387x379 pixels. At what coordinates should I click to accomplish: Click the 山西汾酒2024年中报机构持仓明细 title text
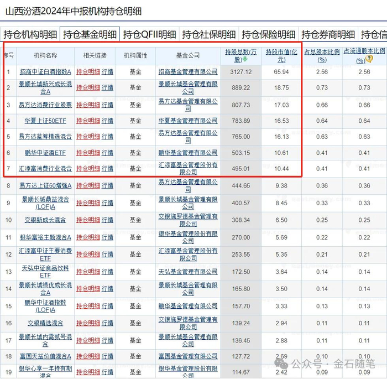click(x=74, y=12)
